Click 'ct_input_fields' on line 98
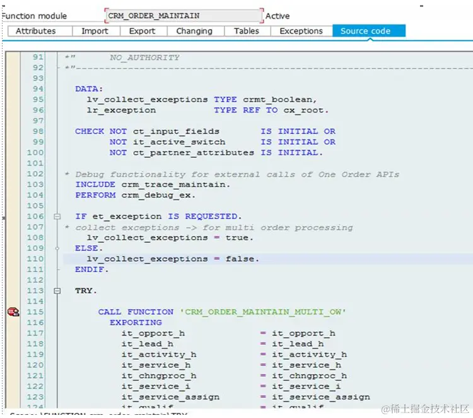This screenshot has height=418, width=473. pos(176,132)
